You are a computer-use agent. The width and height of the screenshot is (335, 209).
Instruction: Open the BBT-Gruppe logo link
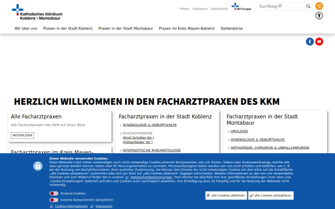tap(241, 7)
